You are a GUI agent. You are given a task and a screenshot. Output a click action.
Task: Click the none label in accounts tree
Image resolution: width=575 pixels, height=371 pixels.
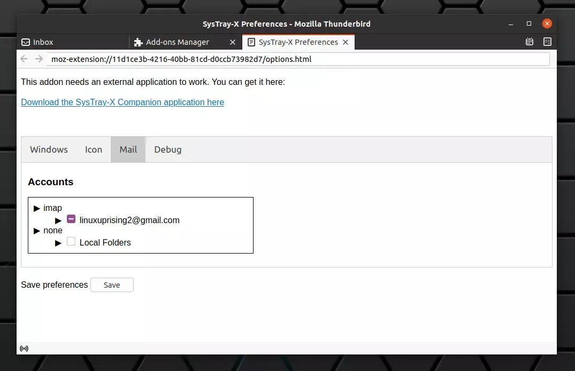53,231
